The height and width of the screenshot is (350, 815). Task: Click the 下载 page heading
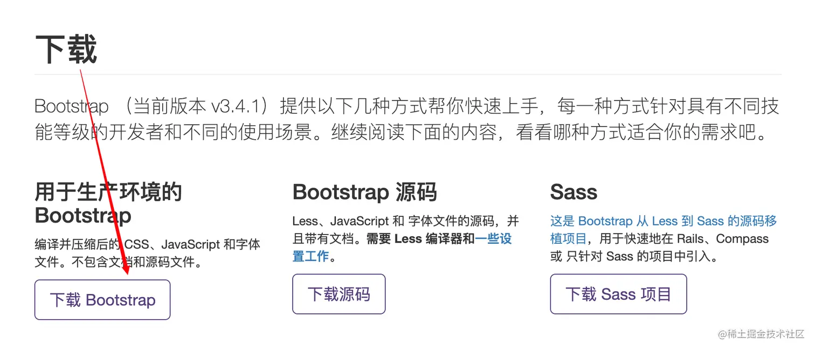[x=66, y=49]
